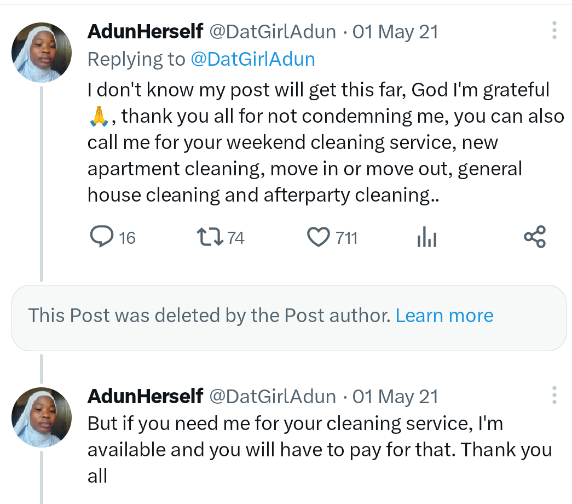This screenshot has height=504, width=572.
Task: Open the 01 May 21 timestamp on the last post
Action: point(395,396)
